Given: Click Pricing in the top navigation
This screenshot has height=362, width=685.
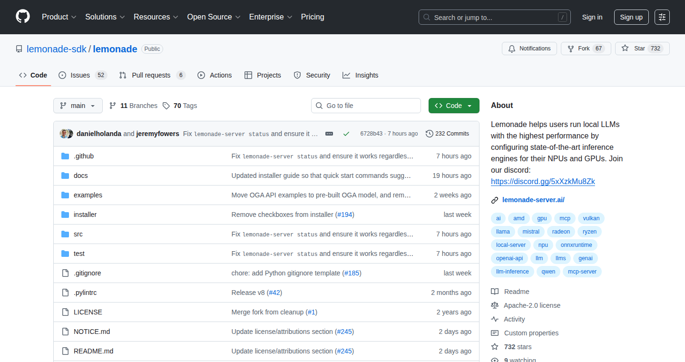Looking at the screenshot, I should (x=313, y=17).
